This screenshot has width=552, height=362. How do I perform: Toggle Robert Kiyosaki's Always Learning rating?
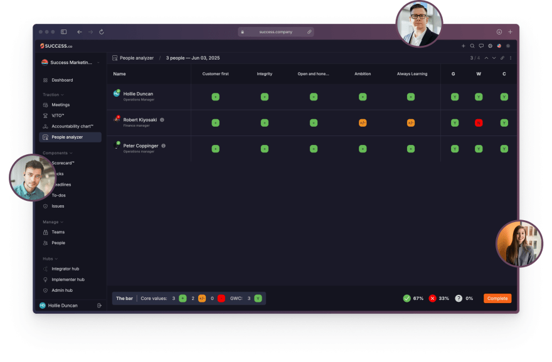411,123
